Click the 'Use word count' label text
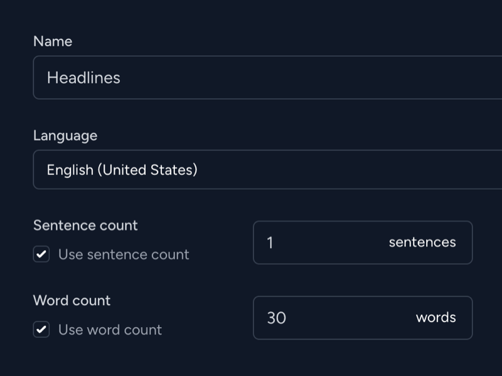Viewport: 502px width, 376px height. tap(110, 330)
